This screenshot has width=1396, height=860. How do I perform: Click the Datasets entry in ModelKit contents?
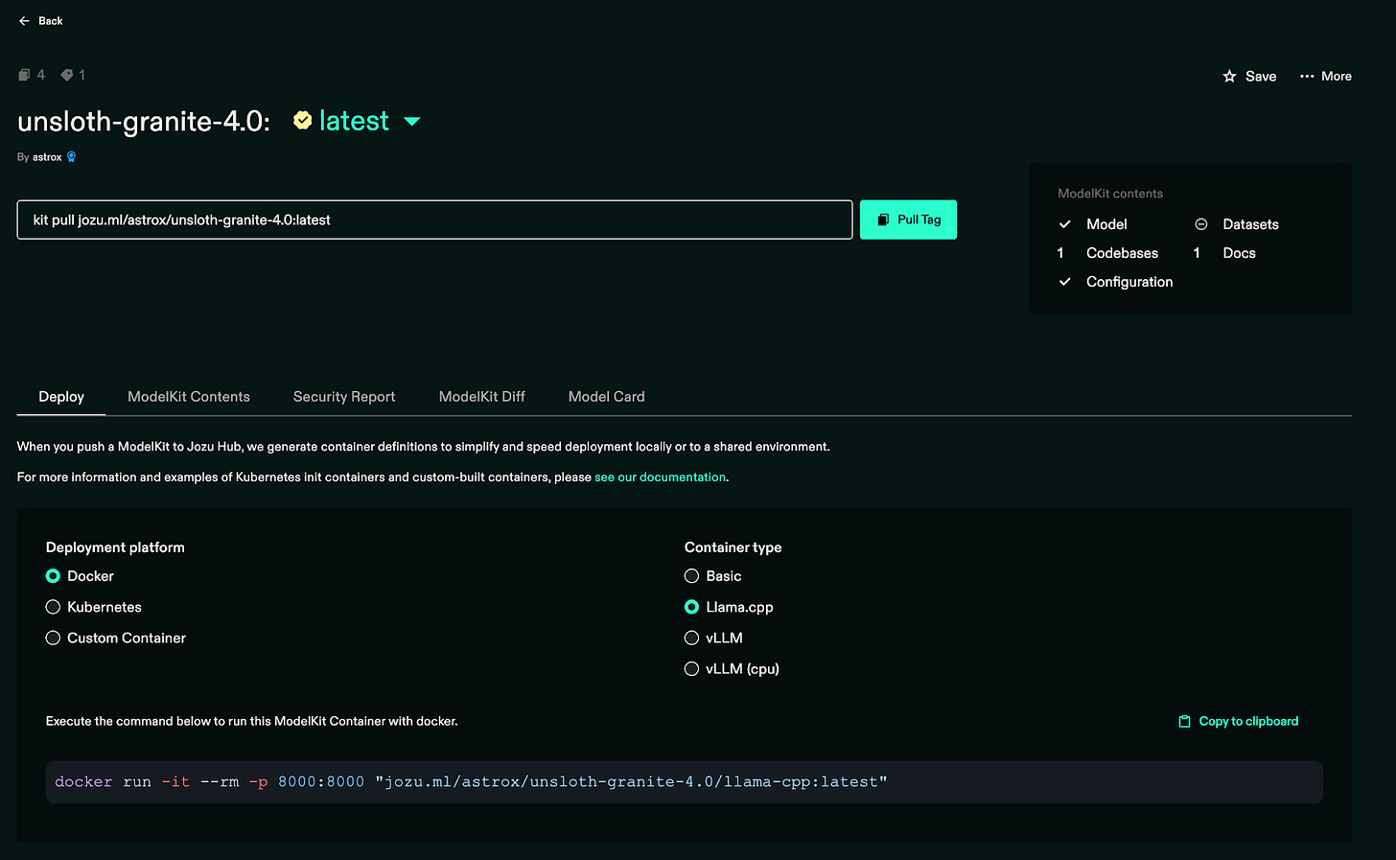(x=1250, y=224)
